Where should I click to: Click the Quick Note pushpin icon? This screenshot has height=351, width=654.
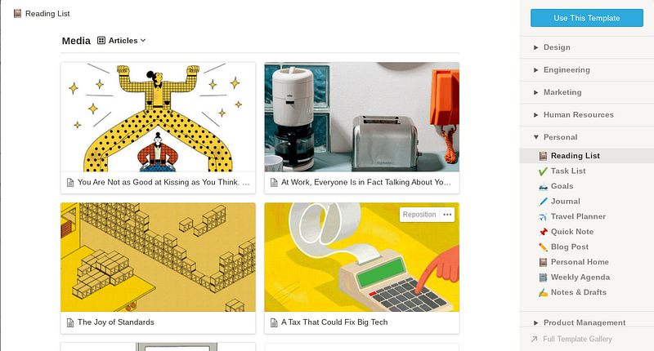(x=543, y=232)
